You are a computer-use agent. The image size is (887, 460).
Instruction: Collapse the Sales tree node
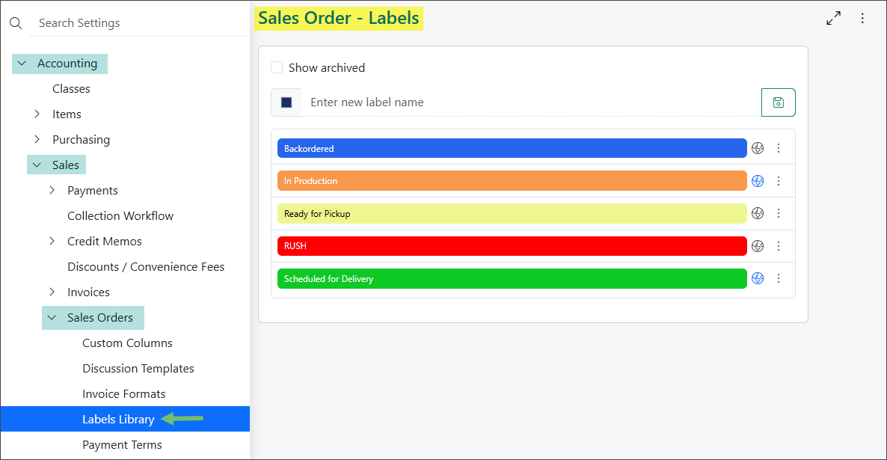[37, 165]
